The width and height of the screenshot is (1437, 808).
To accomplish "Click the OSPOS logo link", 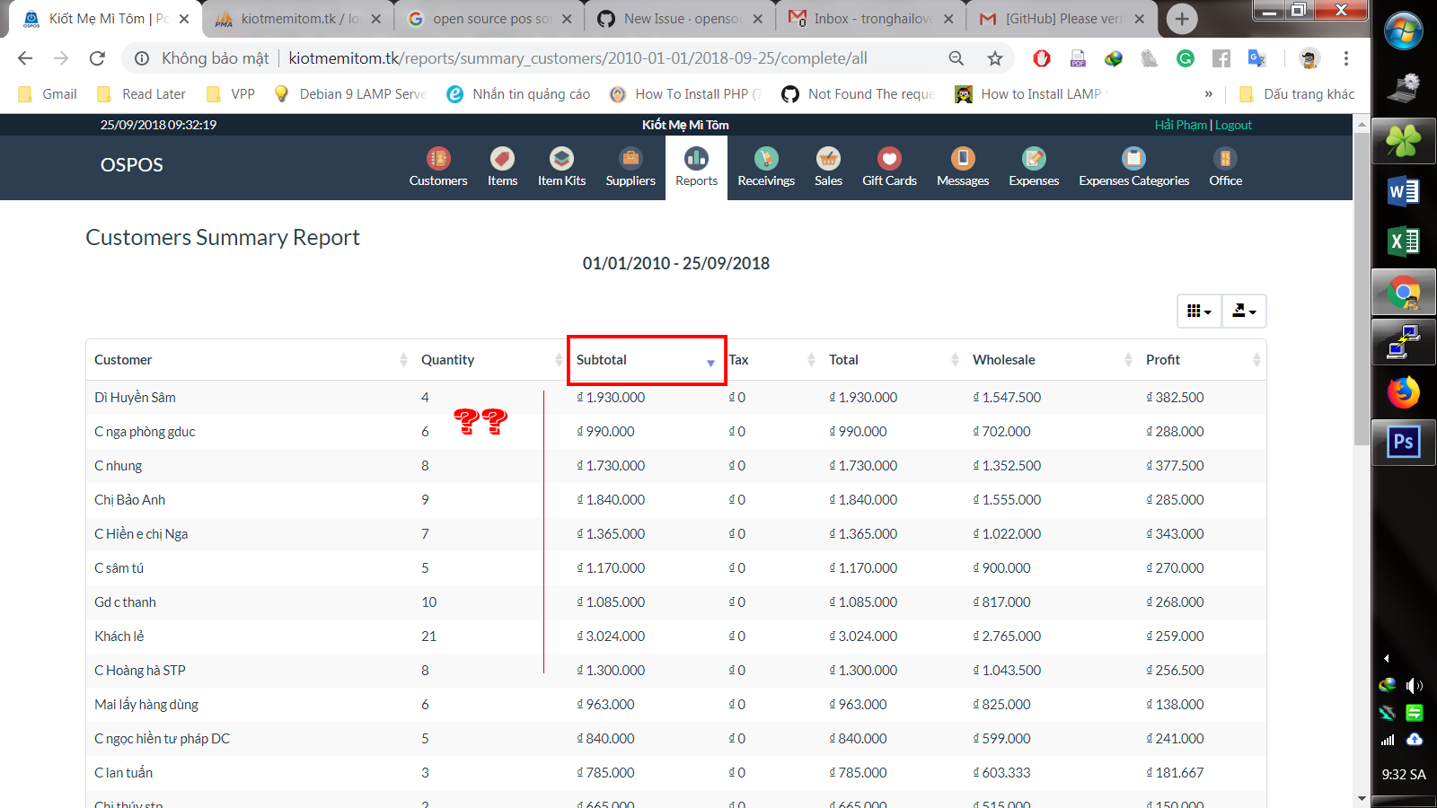I will [x=132, y=165].
